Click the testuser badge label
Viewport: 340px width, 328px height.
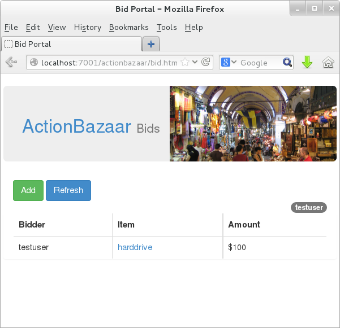tap(309, 208)
